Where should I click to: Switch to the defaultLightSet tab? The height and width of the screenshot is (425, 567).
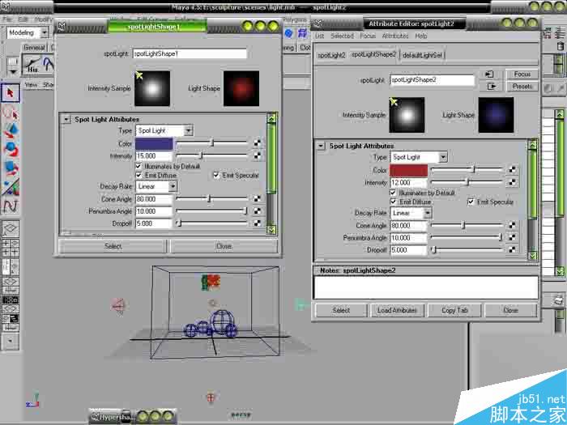tap(422, 55)
